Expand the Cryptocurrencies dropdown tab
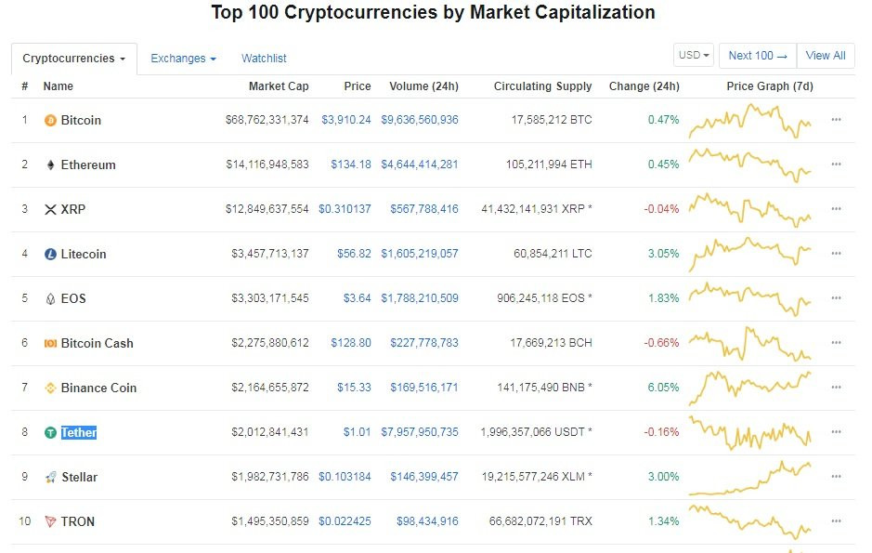 point(74,59)
